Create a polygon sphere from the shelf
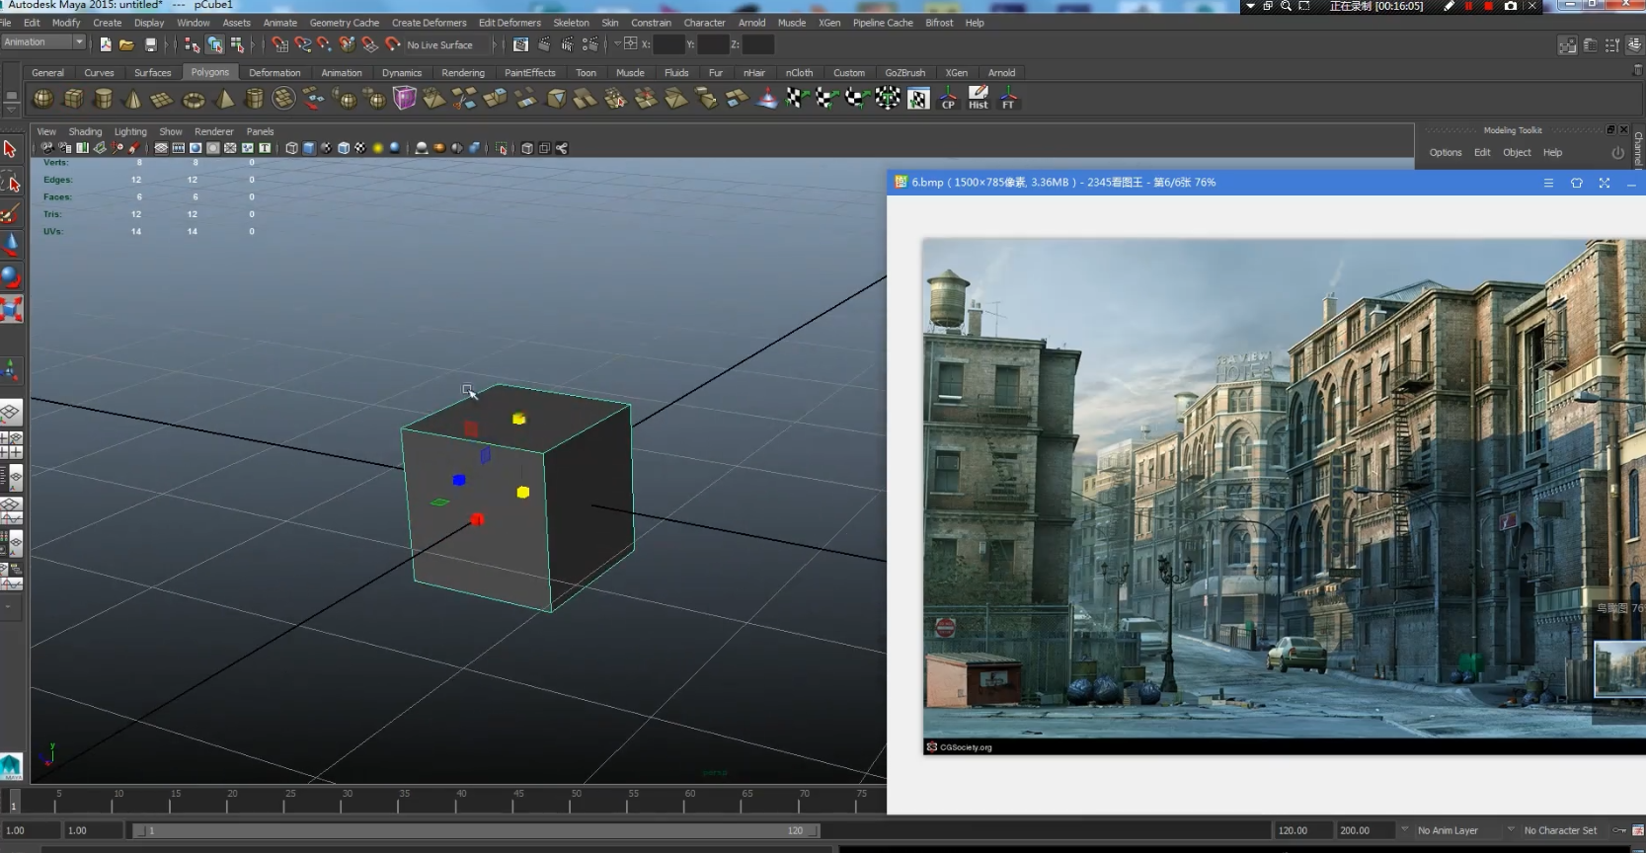The width and height of the screenshot is (1646, 853). pos(43,99)
